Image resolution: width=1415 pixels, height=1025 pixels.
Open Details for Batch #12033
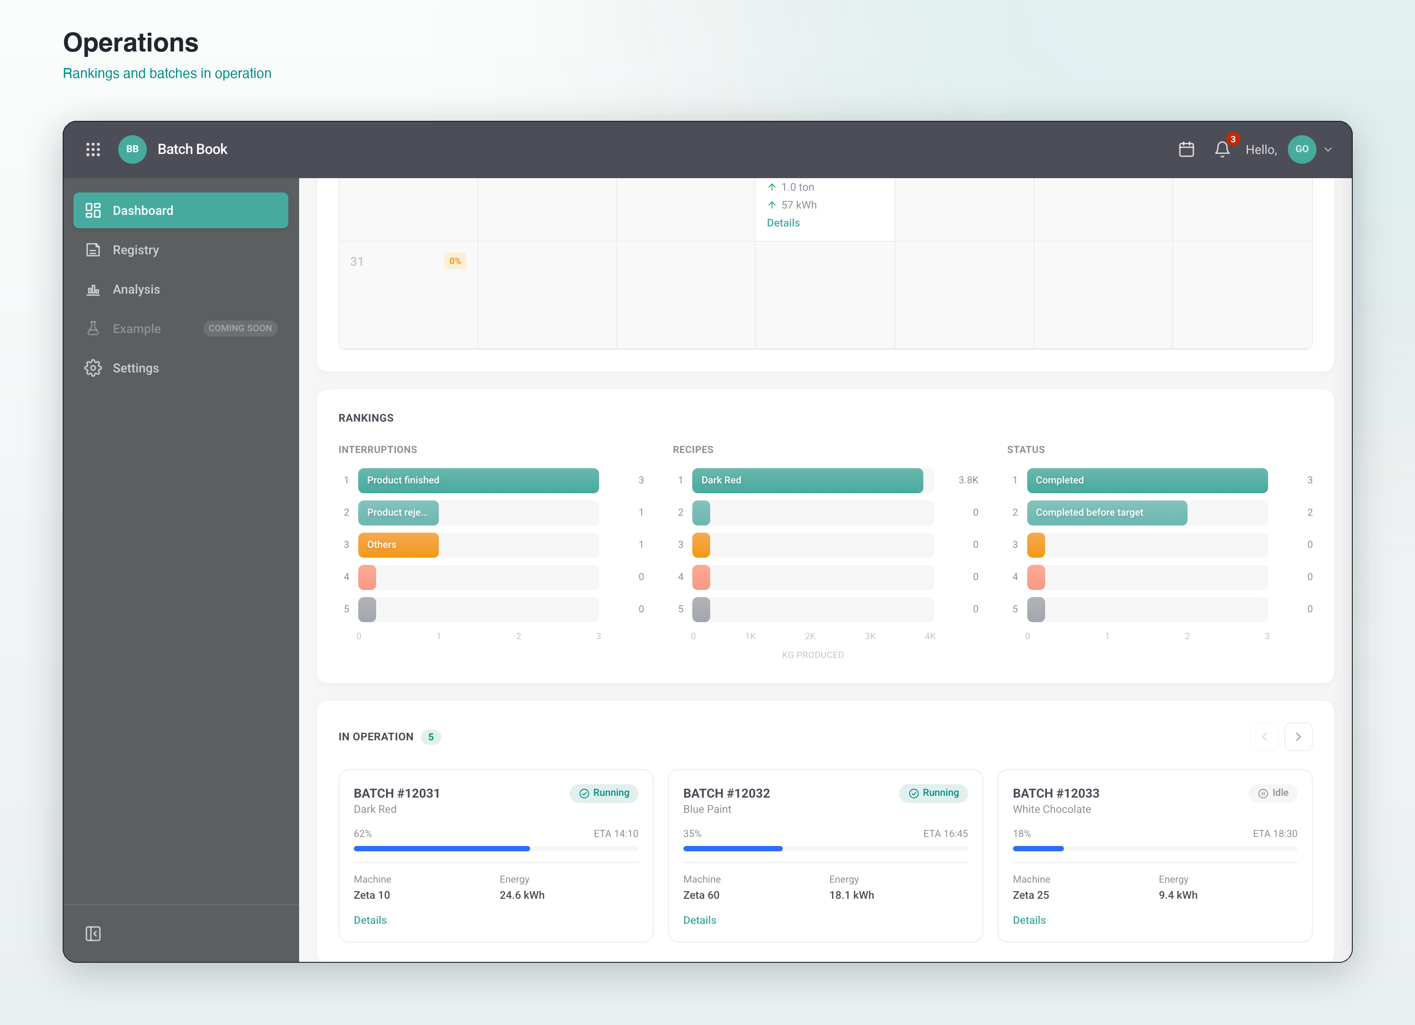click(x=1029, y=920)
